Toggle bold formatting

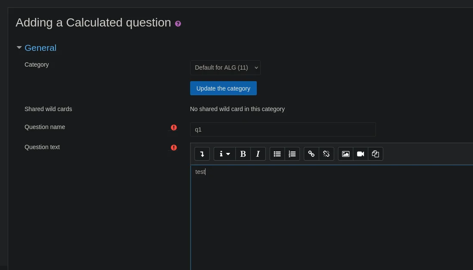243,154
